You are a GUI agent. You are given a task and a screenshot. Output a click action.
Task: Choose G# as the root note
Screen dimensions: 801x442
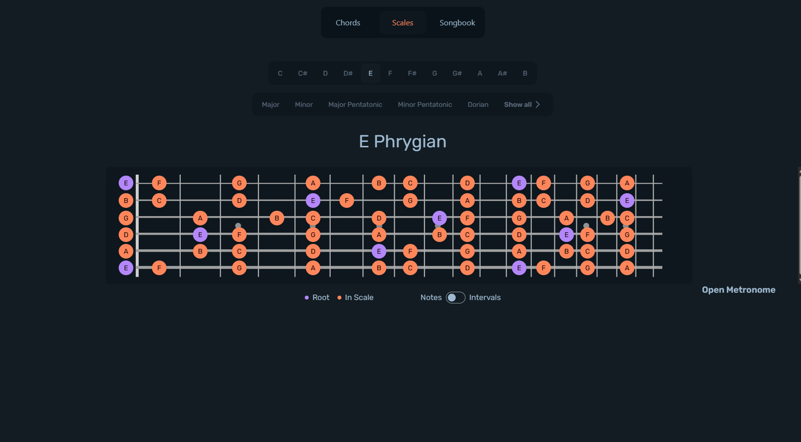click(x=457, y=73)
